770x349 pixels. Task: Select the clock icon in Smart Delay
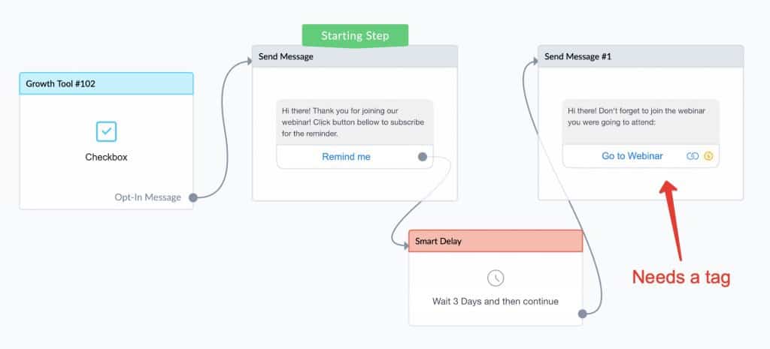click(x=495, y=278)
